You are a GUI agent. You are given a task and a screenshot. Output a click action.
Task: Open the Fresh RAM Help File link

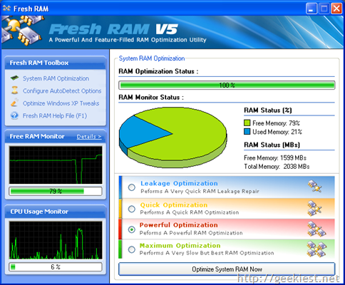(55, 115)
